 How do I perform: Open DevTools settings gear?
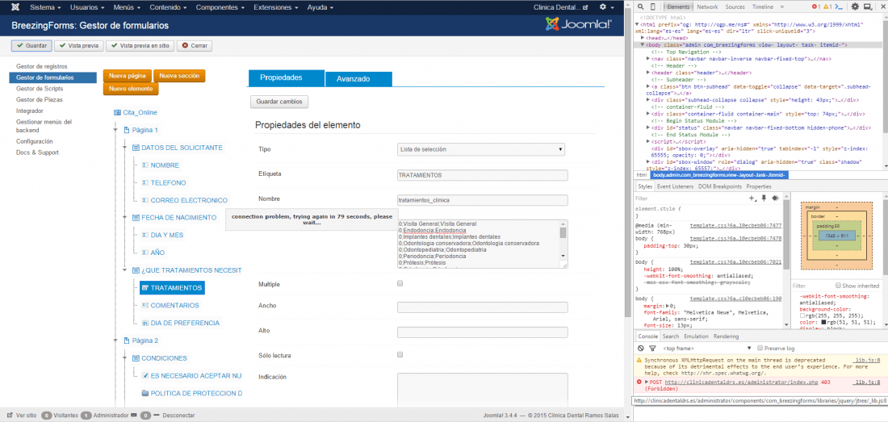pos(855,6)
